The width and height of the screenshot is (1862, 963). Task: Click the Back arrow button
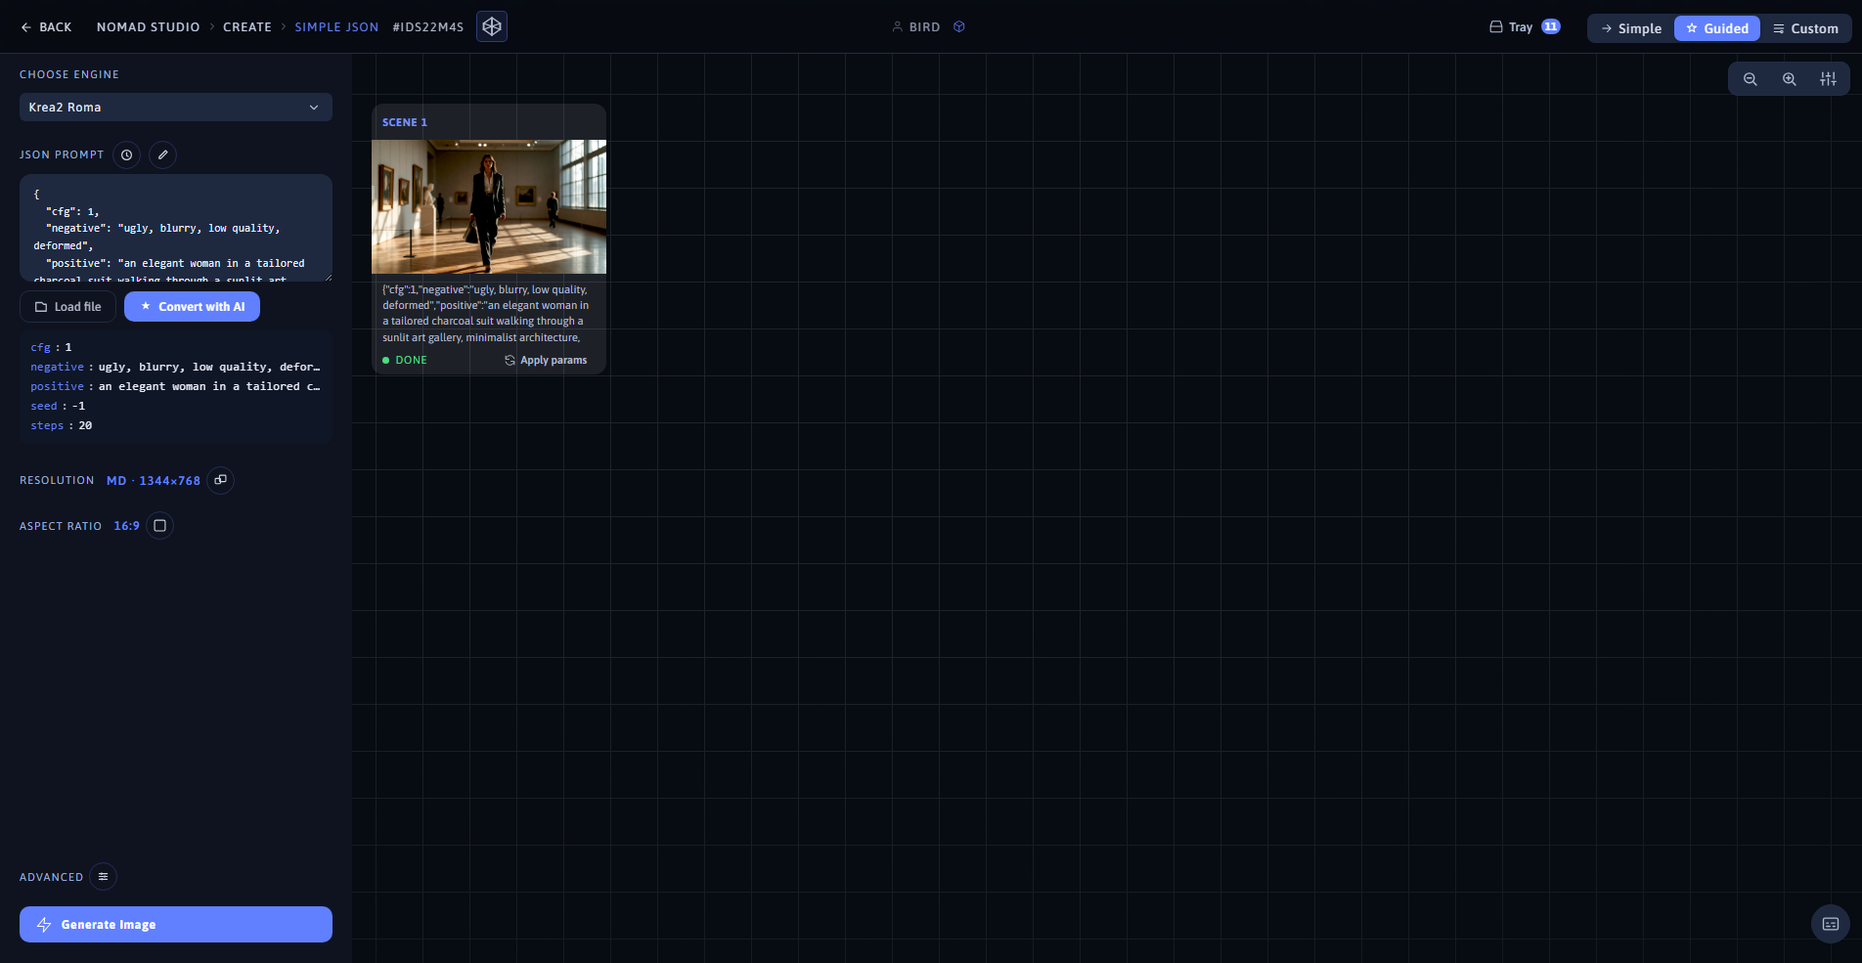point(46,27)
